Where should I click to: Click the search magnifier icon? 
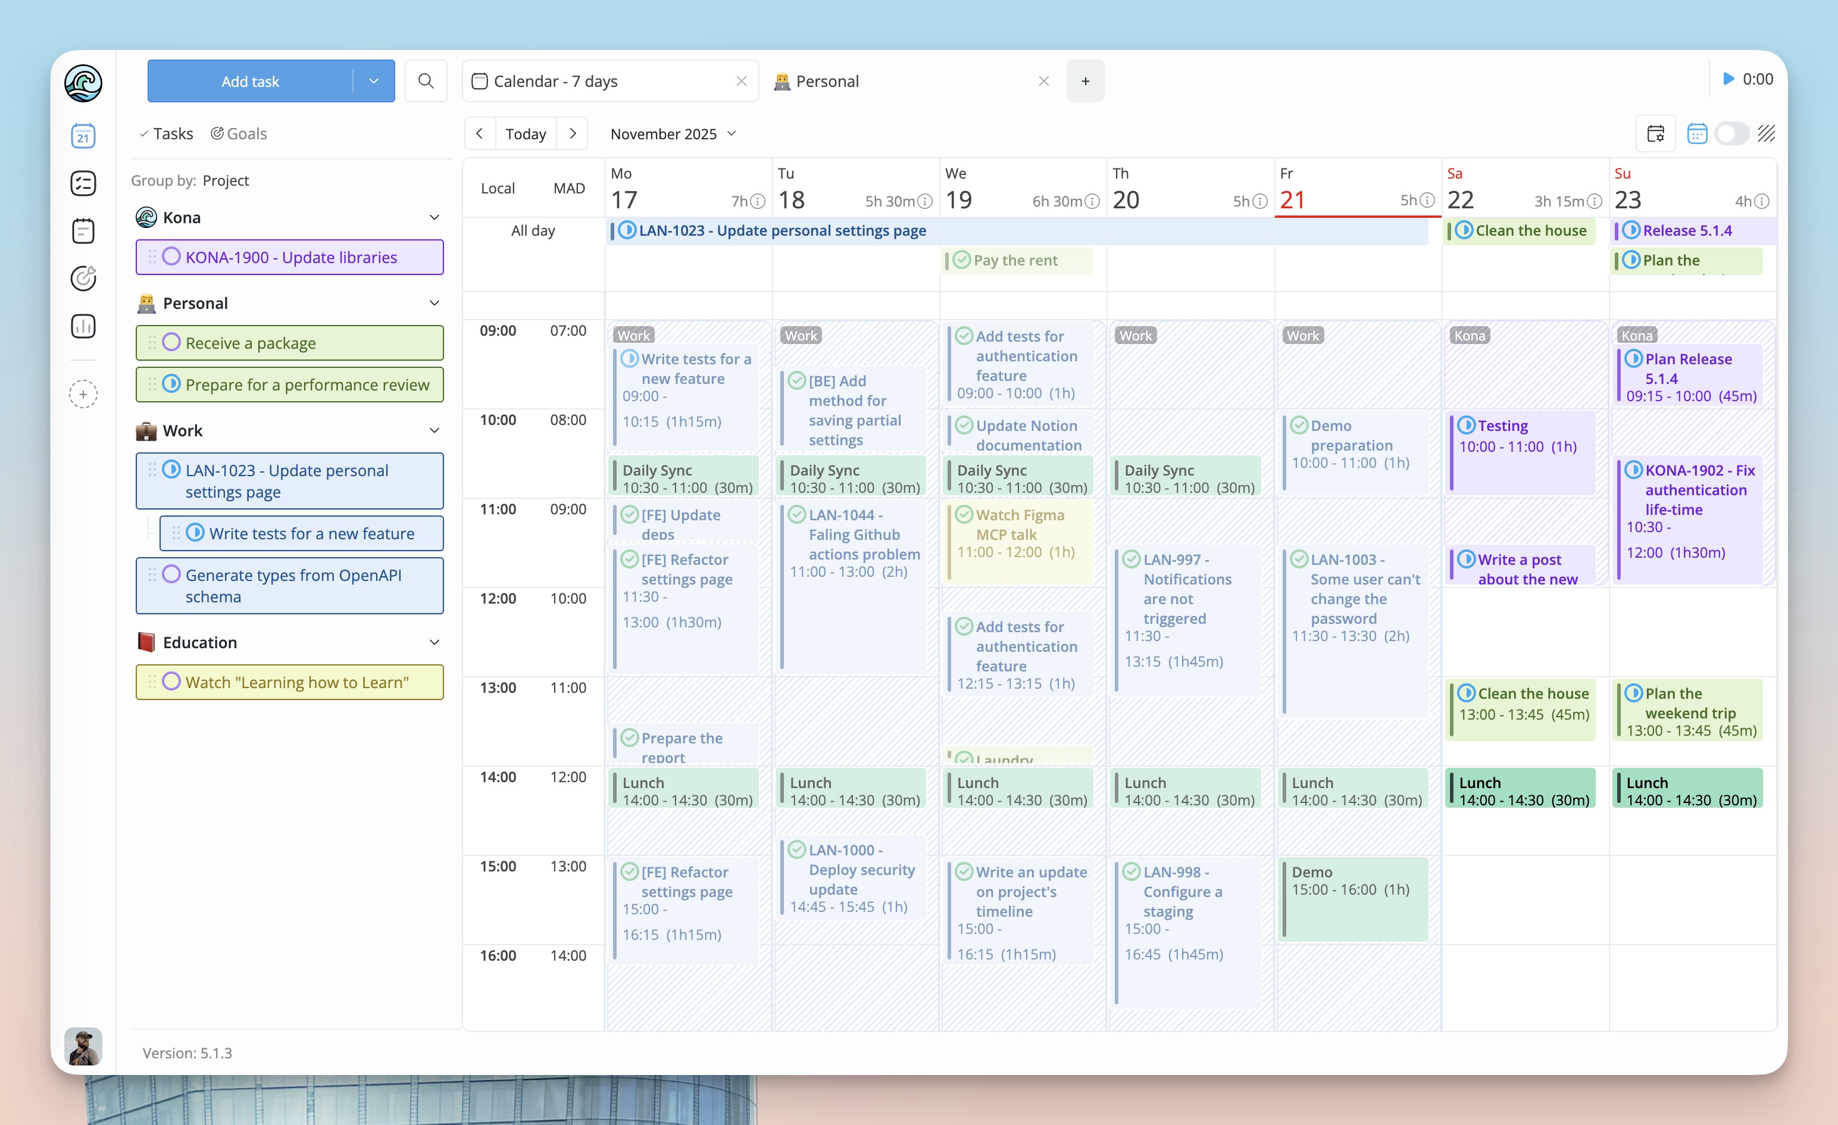coord(426,80)
